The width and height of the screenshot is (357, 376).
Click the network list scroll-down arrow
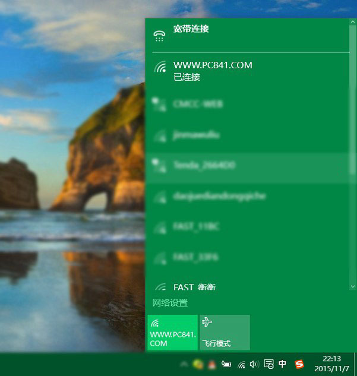coord(353,286)
